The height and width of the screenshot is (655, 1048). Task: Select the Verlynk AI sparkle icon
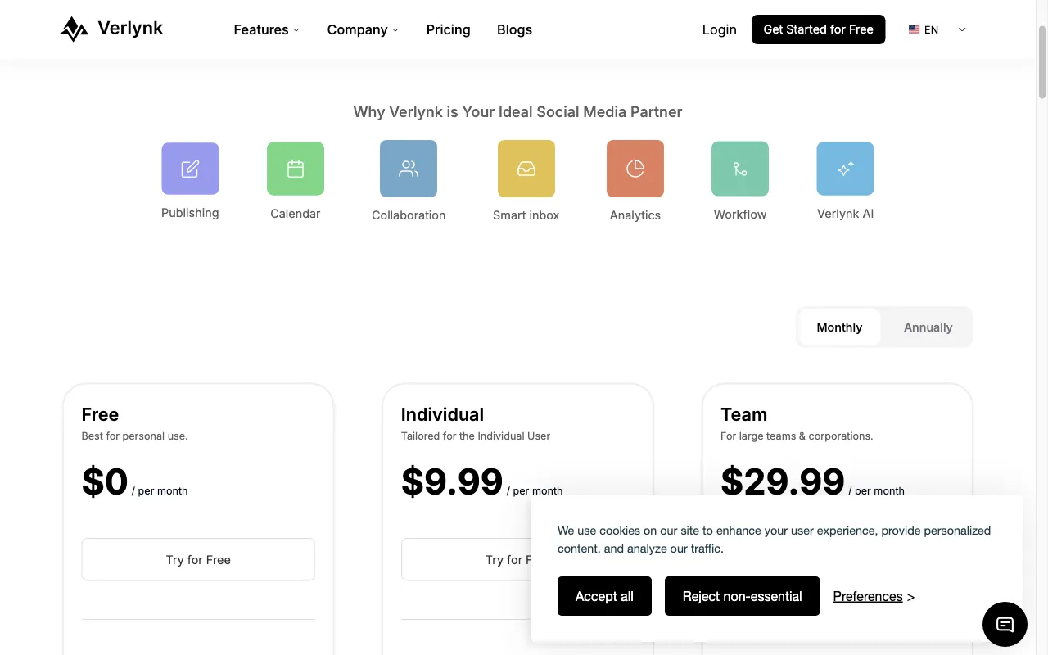846,169
